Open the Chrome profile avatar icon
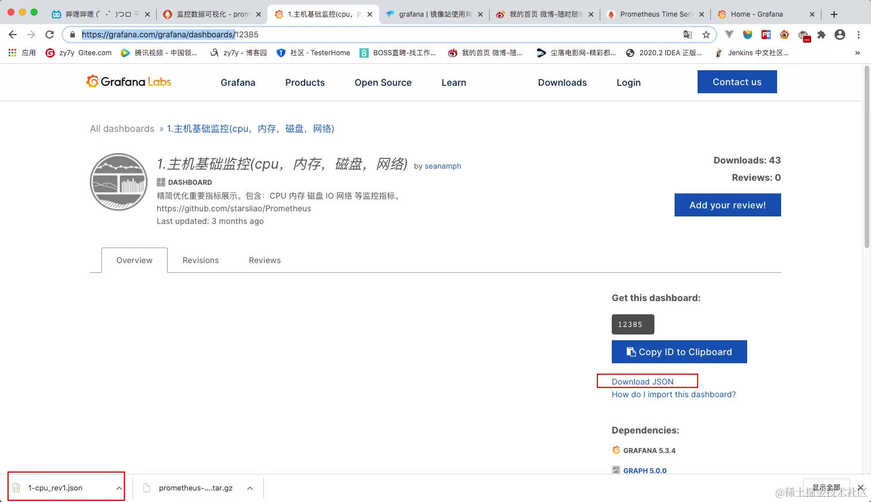 [x=840, y=35]
